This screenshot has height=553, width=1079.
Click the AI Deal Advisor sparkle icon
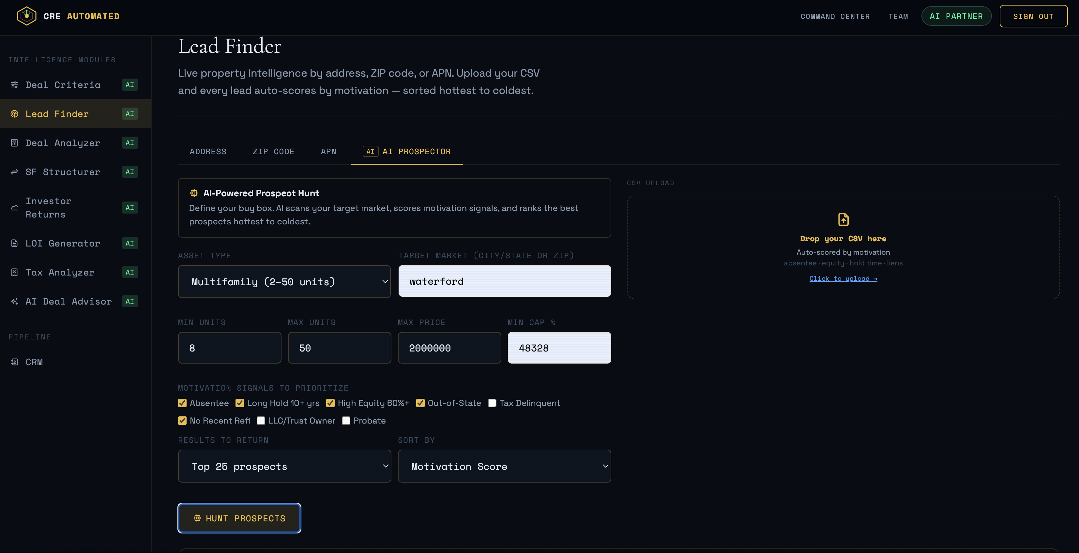click(x=14, y=301)
